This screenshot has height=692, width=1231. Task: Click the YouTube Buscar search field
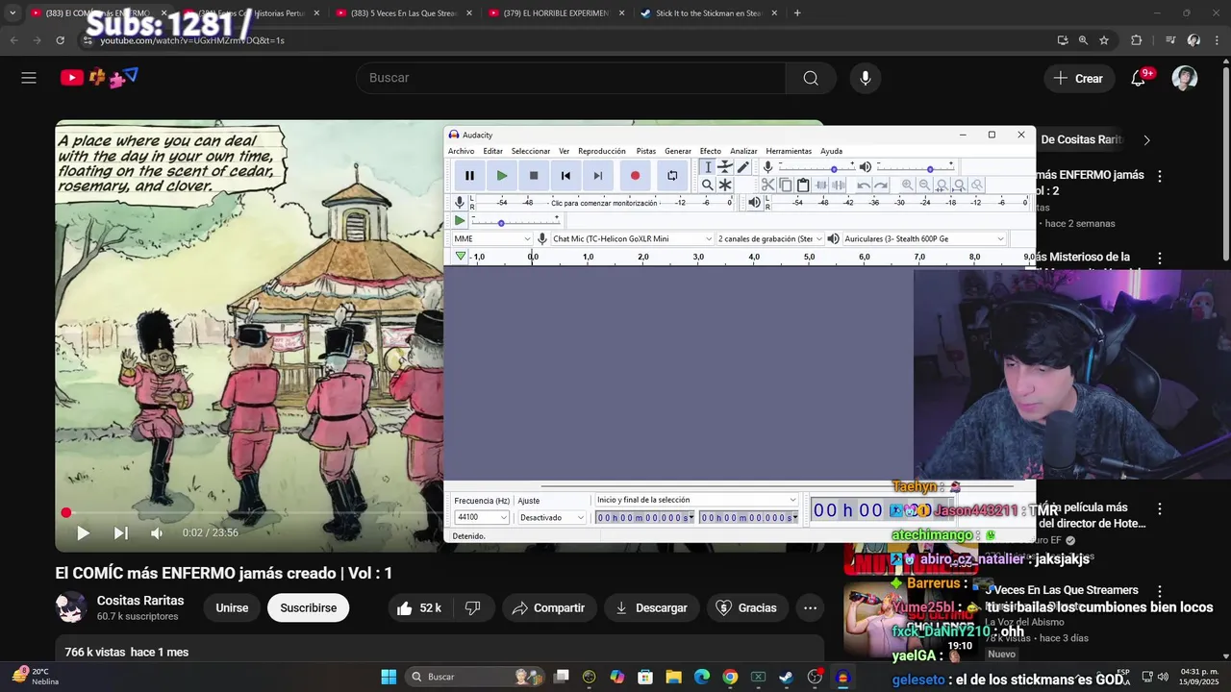pyautogui.click(x=570, y=78)
